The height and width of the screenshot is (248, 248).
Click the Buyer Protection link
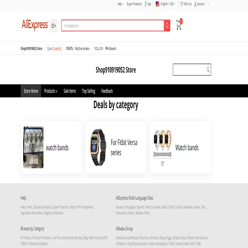134,4
